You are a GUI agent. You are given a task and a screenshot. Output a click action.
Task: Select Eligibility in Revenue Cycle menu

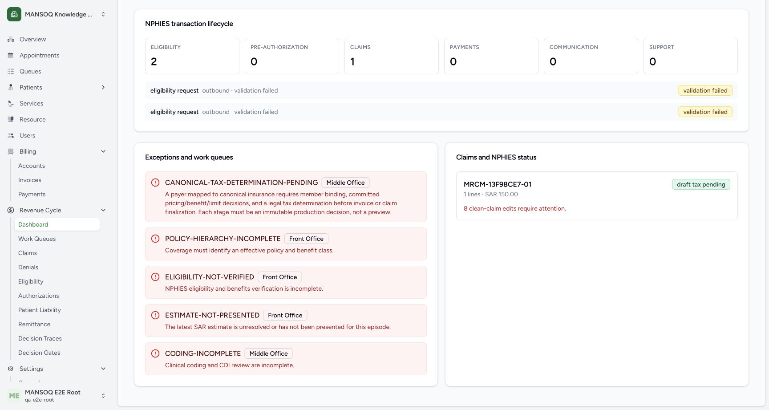click(x=57, y=281)
